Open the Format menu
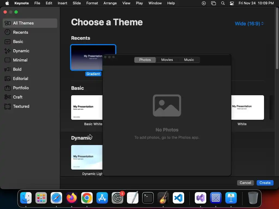The height and width of the screenshot is (209, 279). click(x=92, y=3)
